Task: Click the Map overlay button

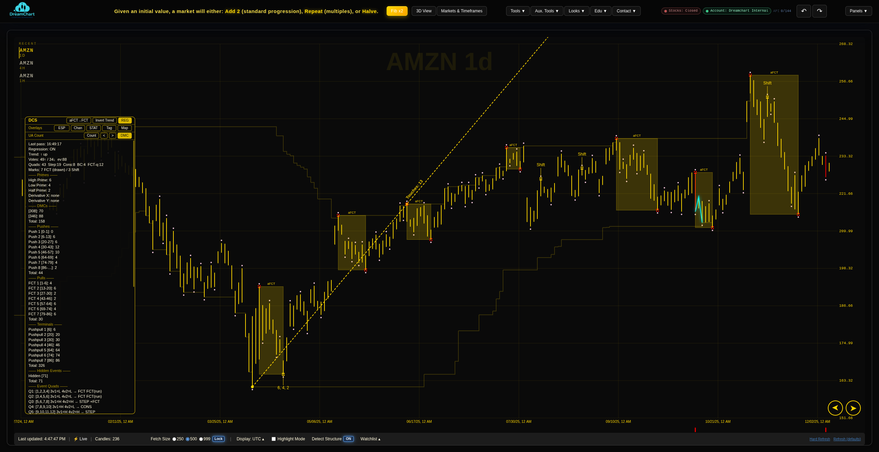Action: coord(125,128)
